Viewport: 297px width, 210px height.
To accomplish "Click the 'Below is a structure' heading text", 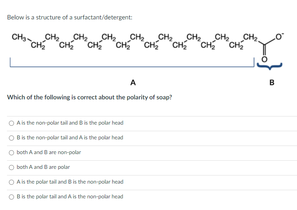I will click(70, 17).
